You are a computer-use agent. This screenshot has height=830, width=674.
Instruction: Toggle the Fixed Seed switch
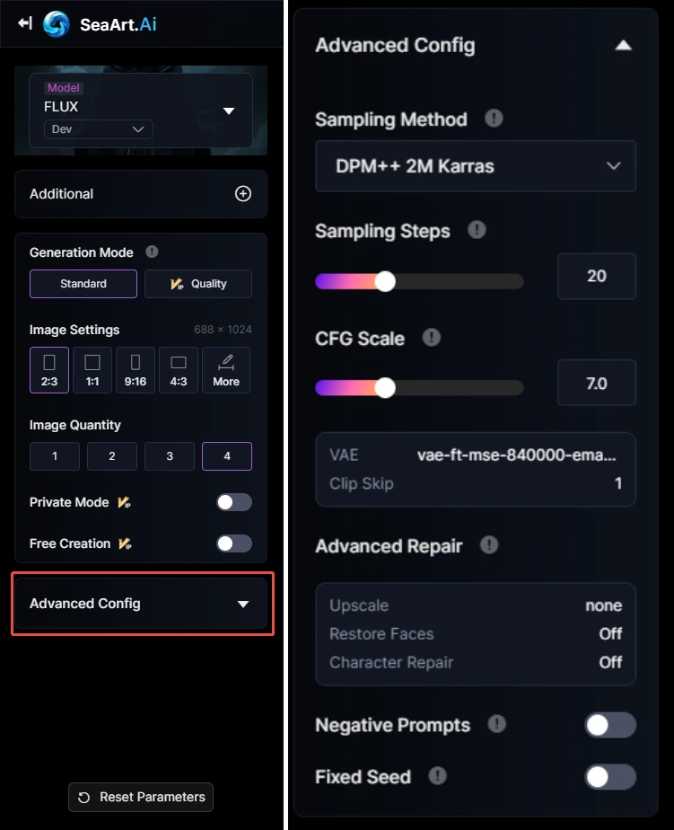point(610,777)
